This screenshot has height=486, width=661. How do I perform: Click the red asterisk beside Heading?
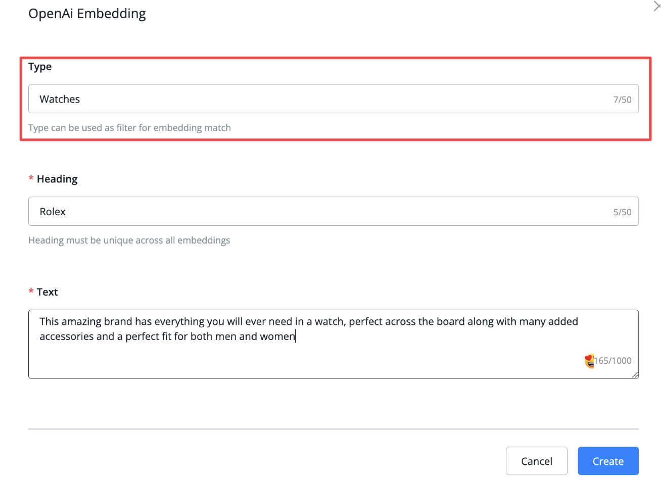click(x=31, y=179)
